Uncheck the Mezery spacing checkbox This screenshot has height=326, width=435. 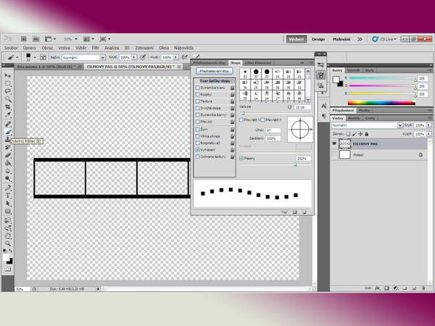(x=242, y=157)
